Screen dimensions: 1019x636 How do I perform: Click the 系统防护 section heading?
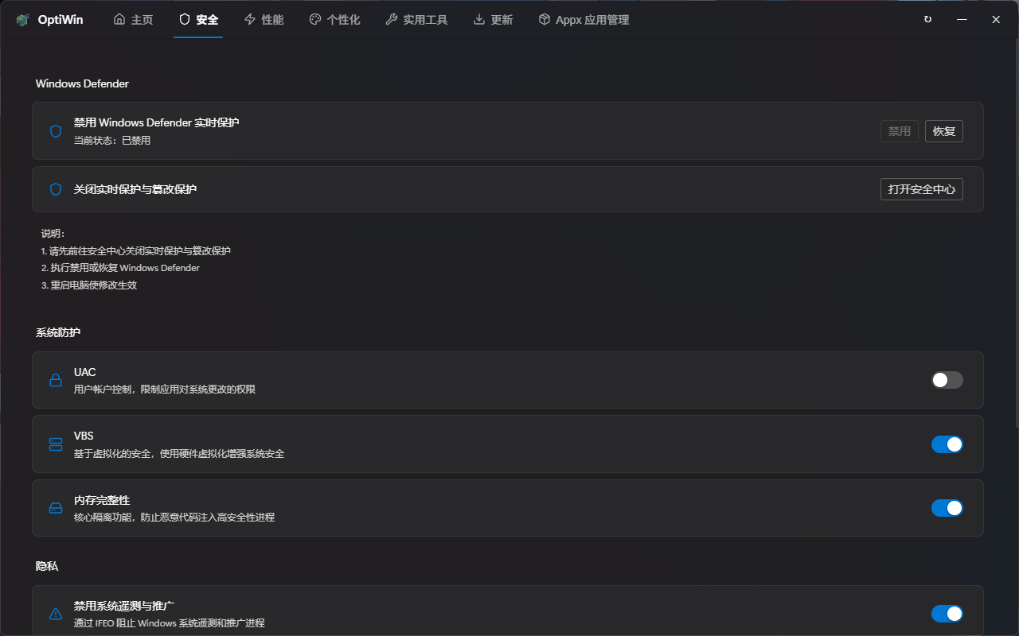coord(58,332)
